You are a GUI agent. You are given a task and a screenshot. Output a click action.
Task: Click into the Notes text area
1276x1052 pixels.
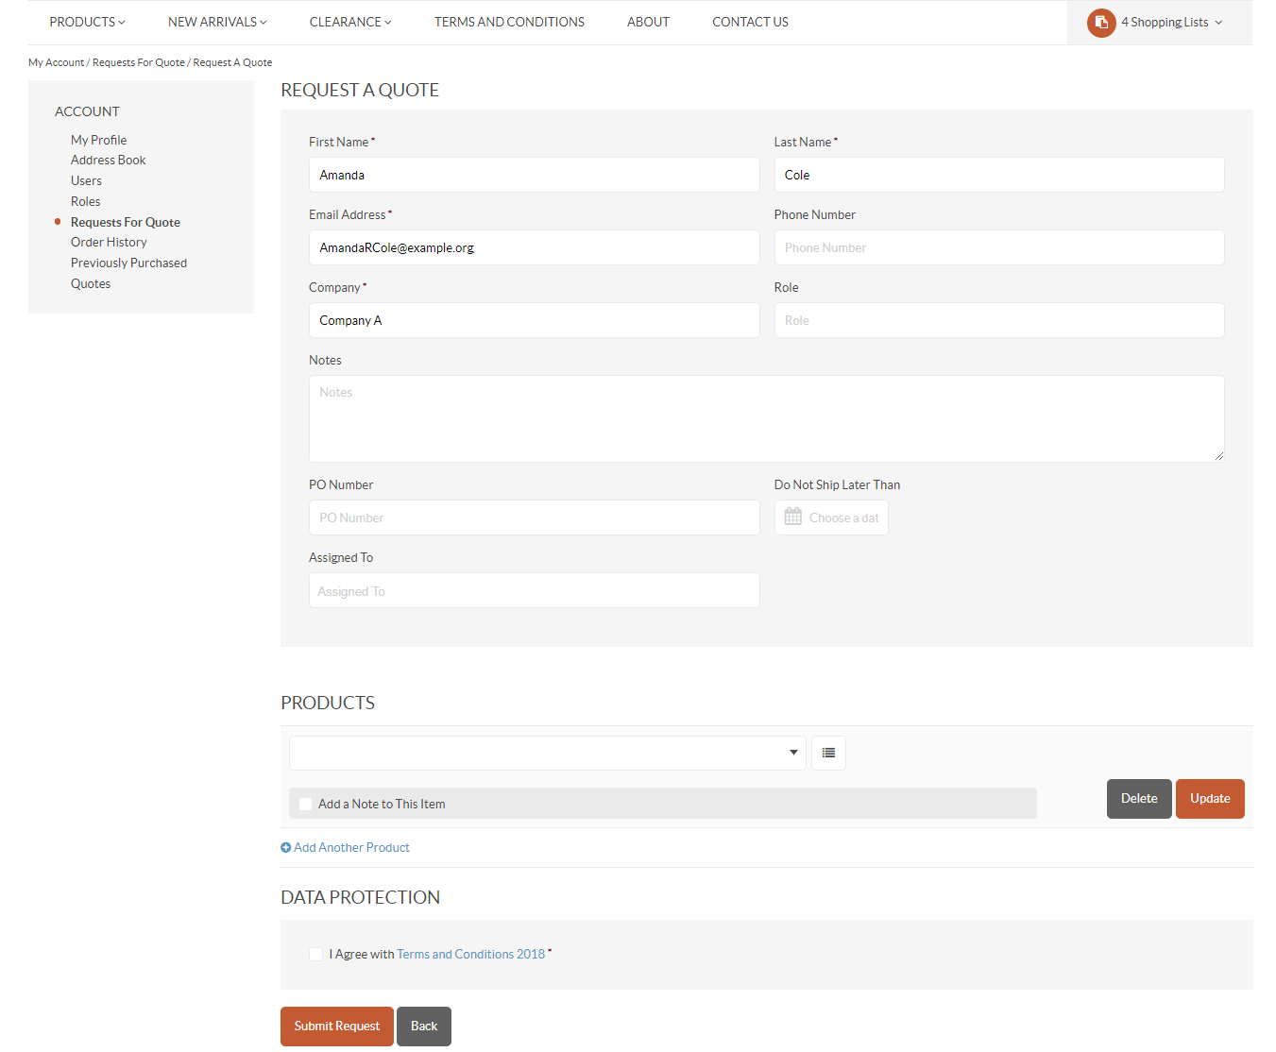coord(767,419)
